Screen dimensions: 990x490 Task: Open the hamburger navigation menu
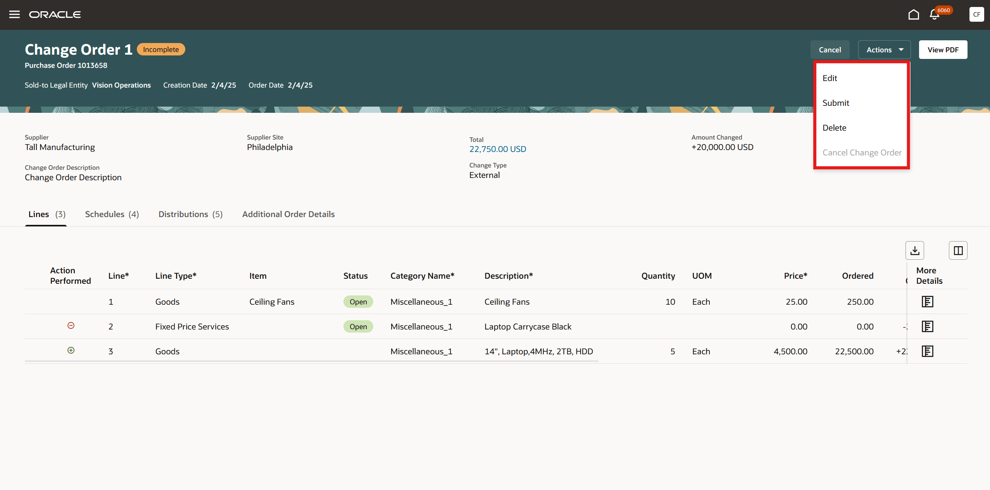coord(14,14)
